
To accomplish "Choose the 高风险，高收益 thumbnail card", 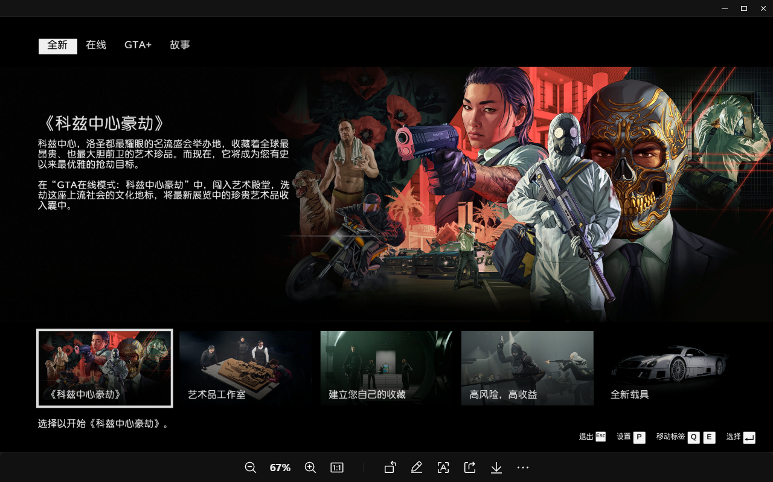I will pos(527,368).
